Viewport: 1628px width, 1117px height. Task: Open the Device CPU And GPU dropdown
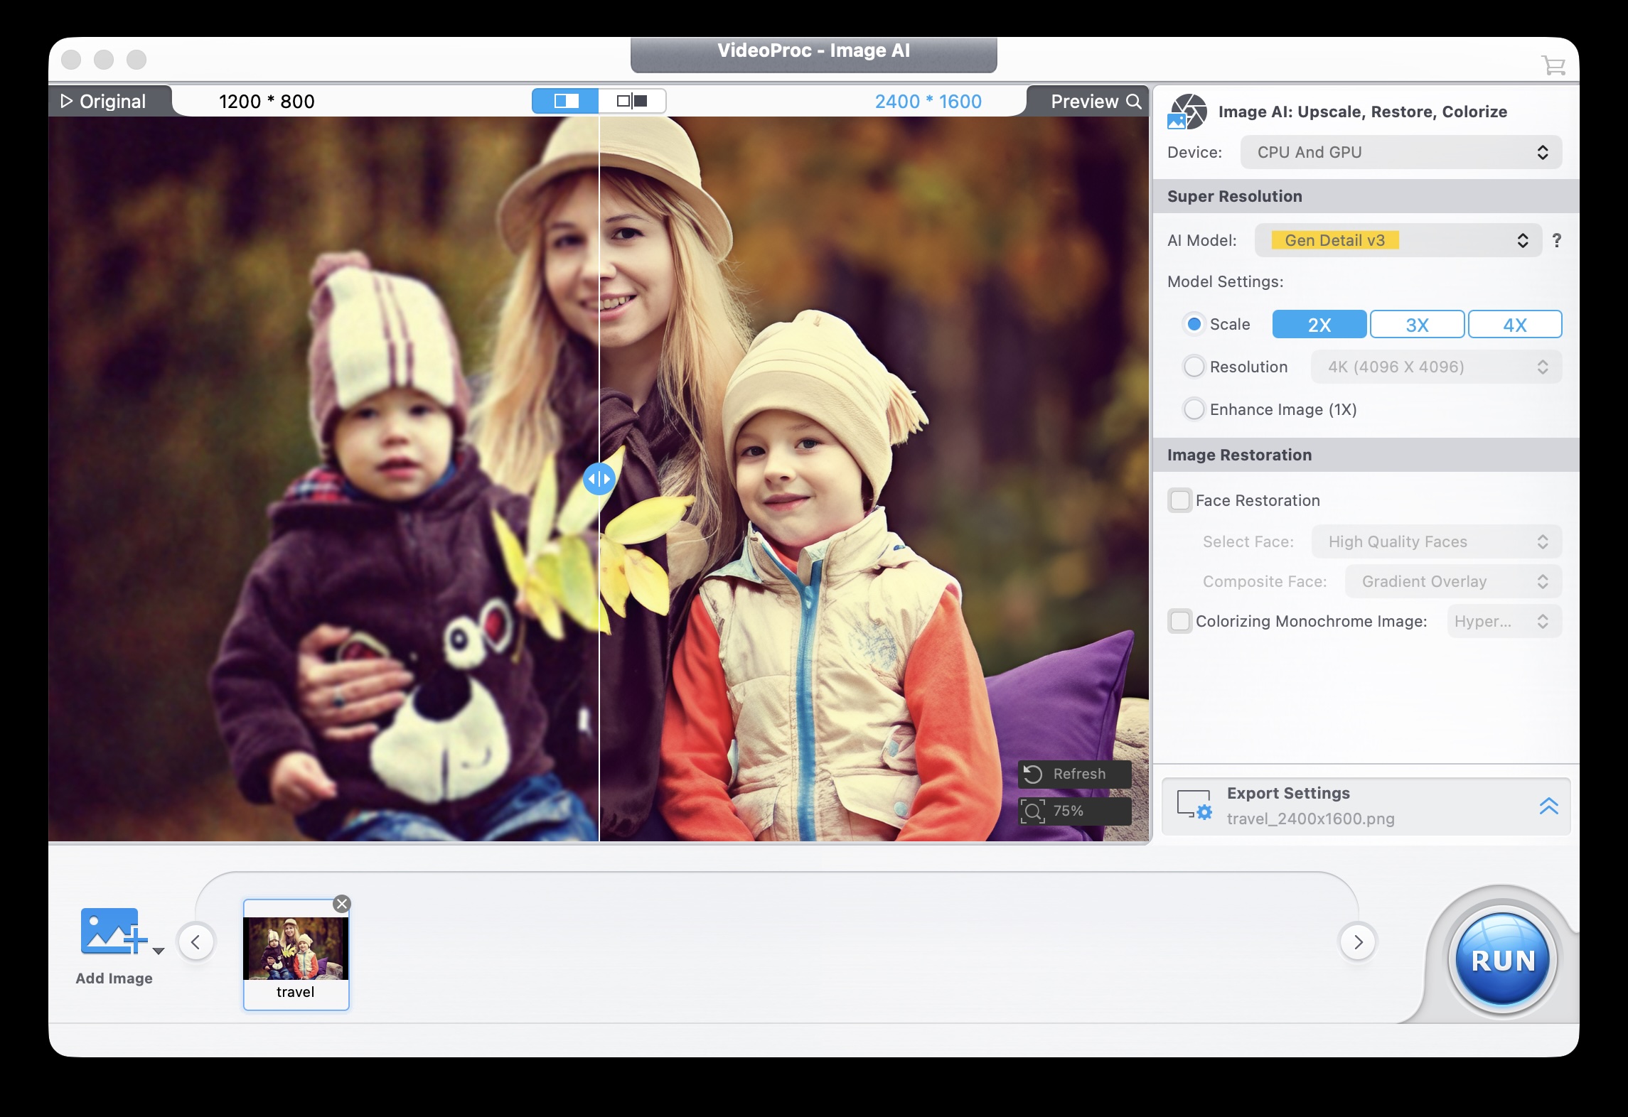click(x=1401, y=152)
